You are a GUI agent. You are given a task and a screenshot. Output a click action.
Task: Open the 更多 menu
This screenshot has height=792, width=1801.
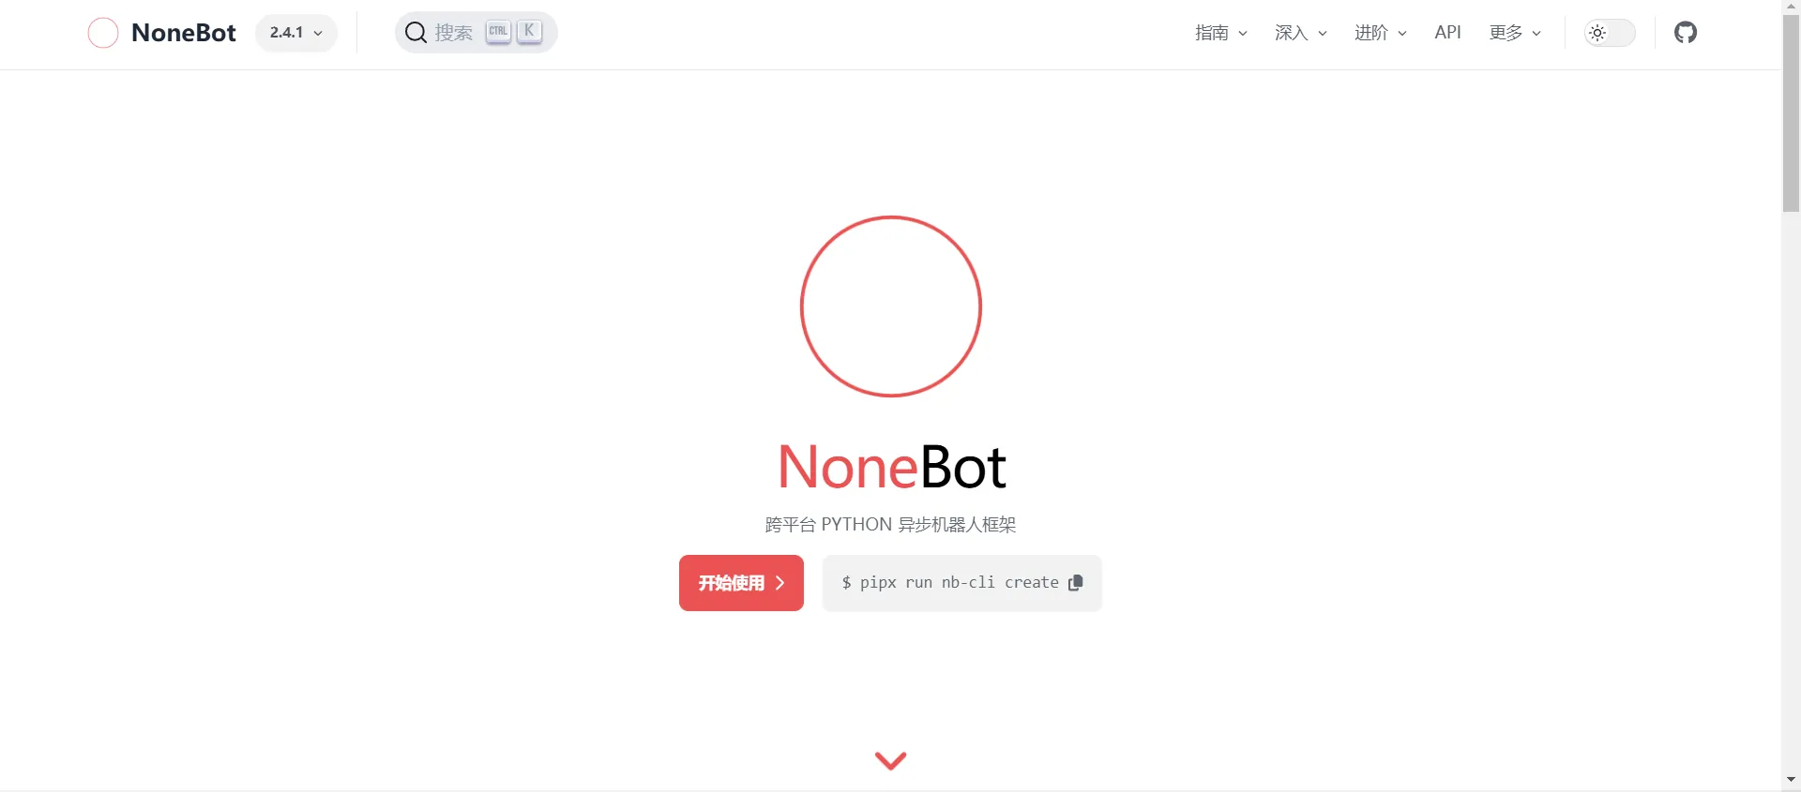(x=1515, y=33)
